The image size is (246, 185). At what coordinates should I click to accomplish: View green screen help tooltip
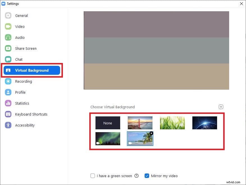click(x=136, y=176)
